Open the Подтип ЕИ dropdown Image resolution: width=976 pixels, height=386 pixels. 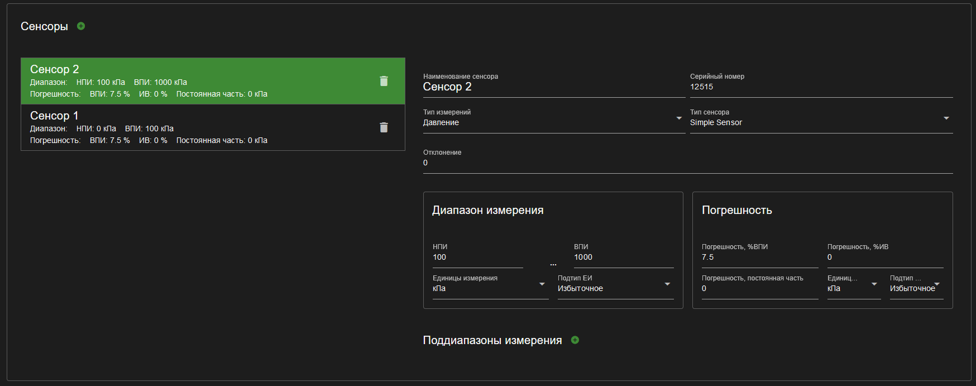coord(615,285)
